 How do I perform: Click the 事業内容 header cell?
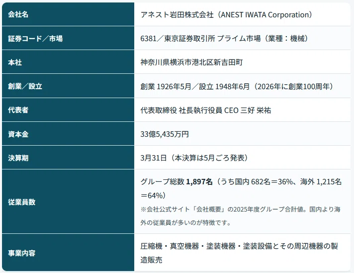coord(68,253)
